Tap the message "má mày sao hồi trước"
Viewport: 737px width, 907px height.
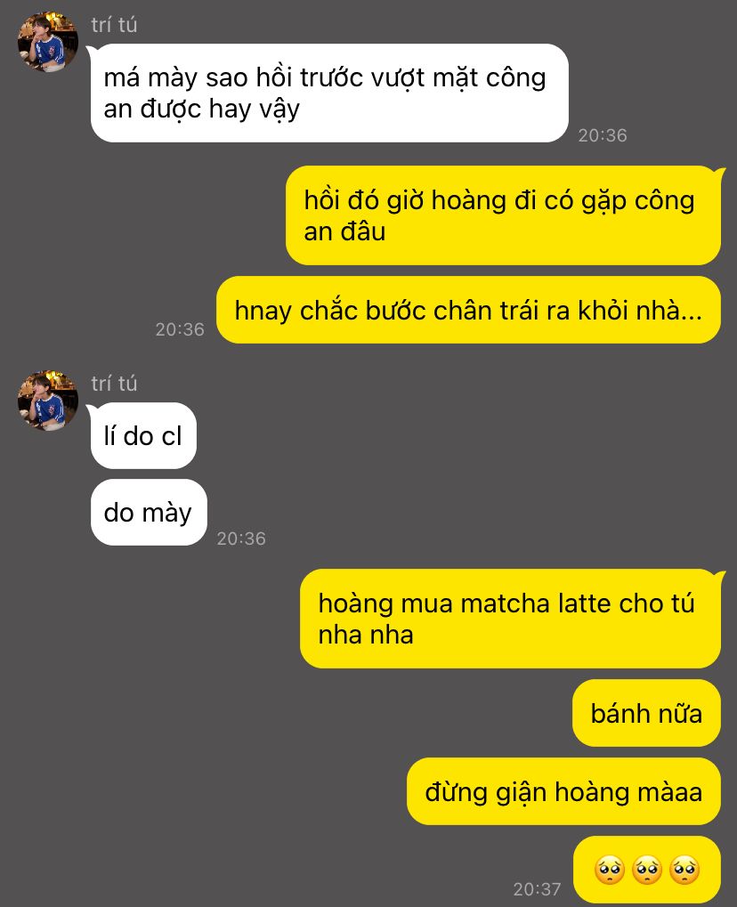click(x=329, y=93)
